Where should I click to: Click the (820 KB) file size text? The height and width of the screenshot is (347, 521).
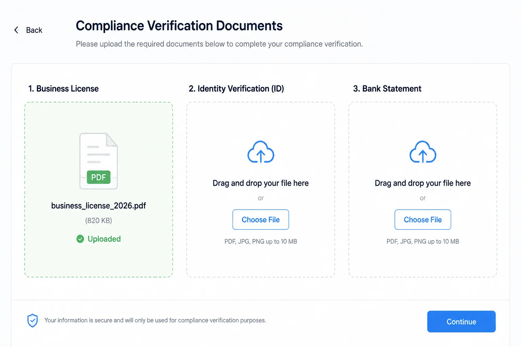point(99,221)
